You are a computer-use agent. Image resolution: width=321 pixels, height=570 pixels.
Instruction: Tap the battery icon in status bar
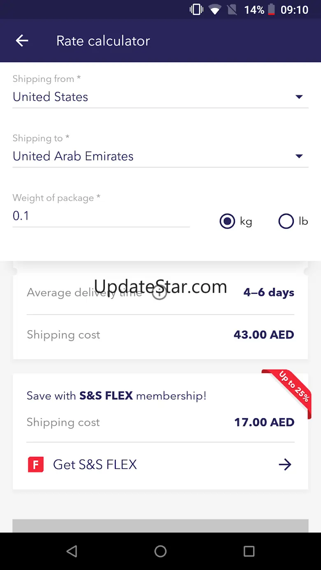pos(271,9)
